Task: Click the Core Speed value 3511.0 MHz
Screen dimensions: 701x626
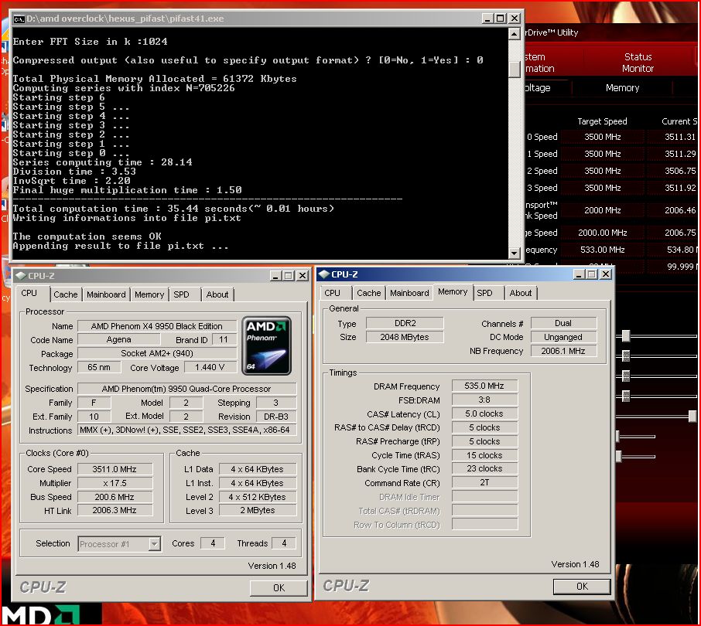Action: (x=115, y=469)
